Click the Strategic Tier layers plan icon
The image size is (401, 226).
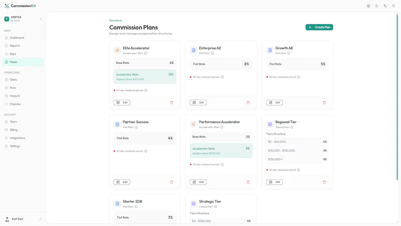(193, 204)
